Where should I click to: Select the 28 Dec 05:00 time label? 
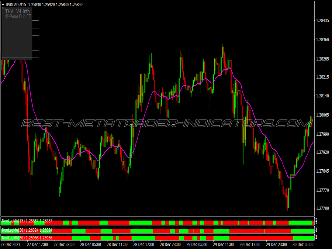tap(91, 244)
